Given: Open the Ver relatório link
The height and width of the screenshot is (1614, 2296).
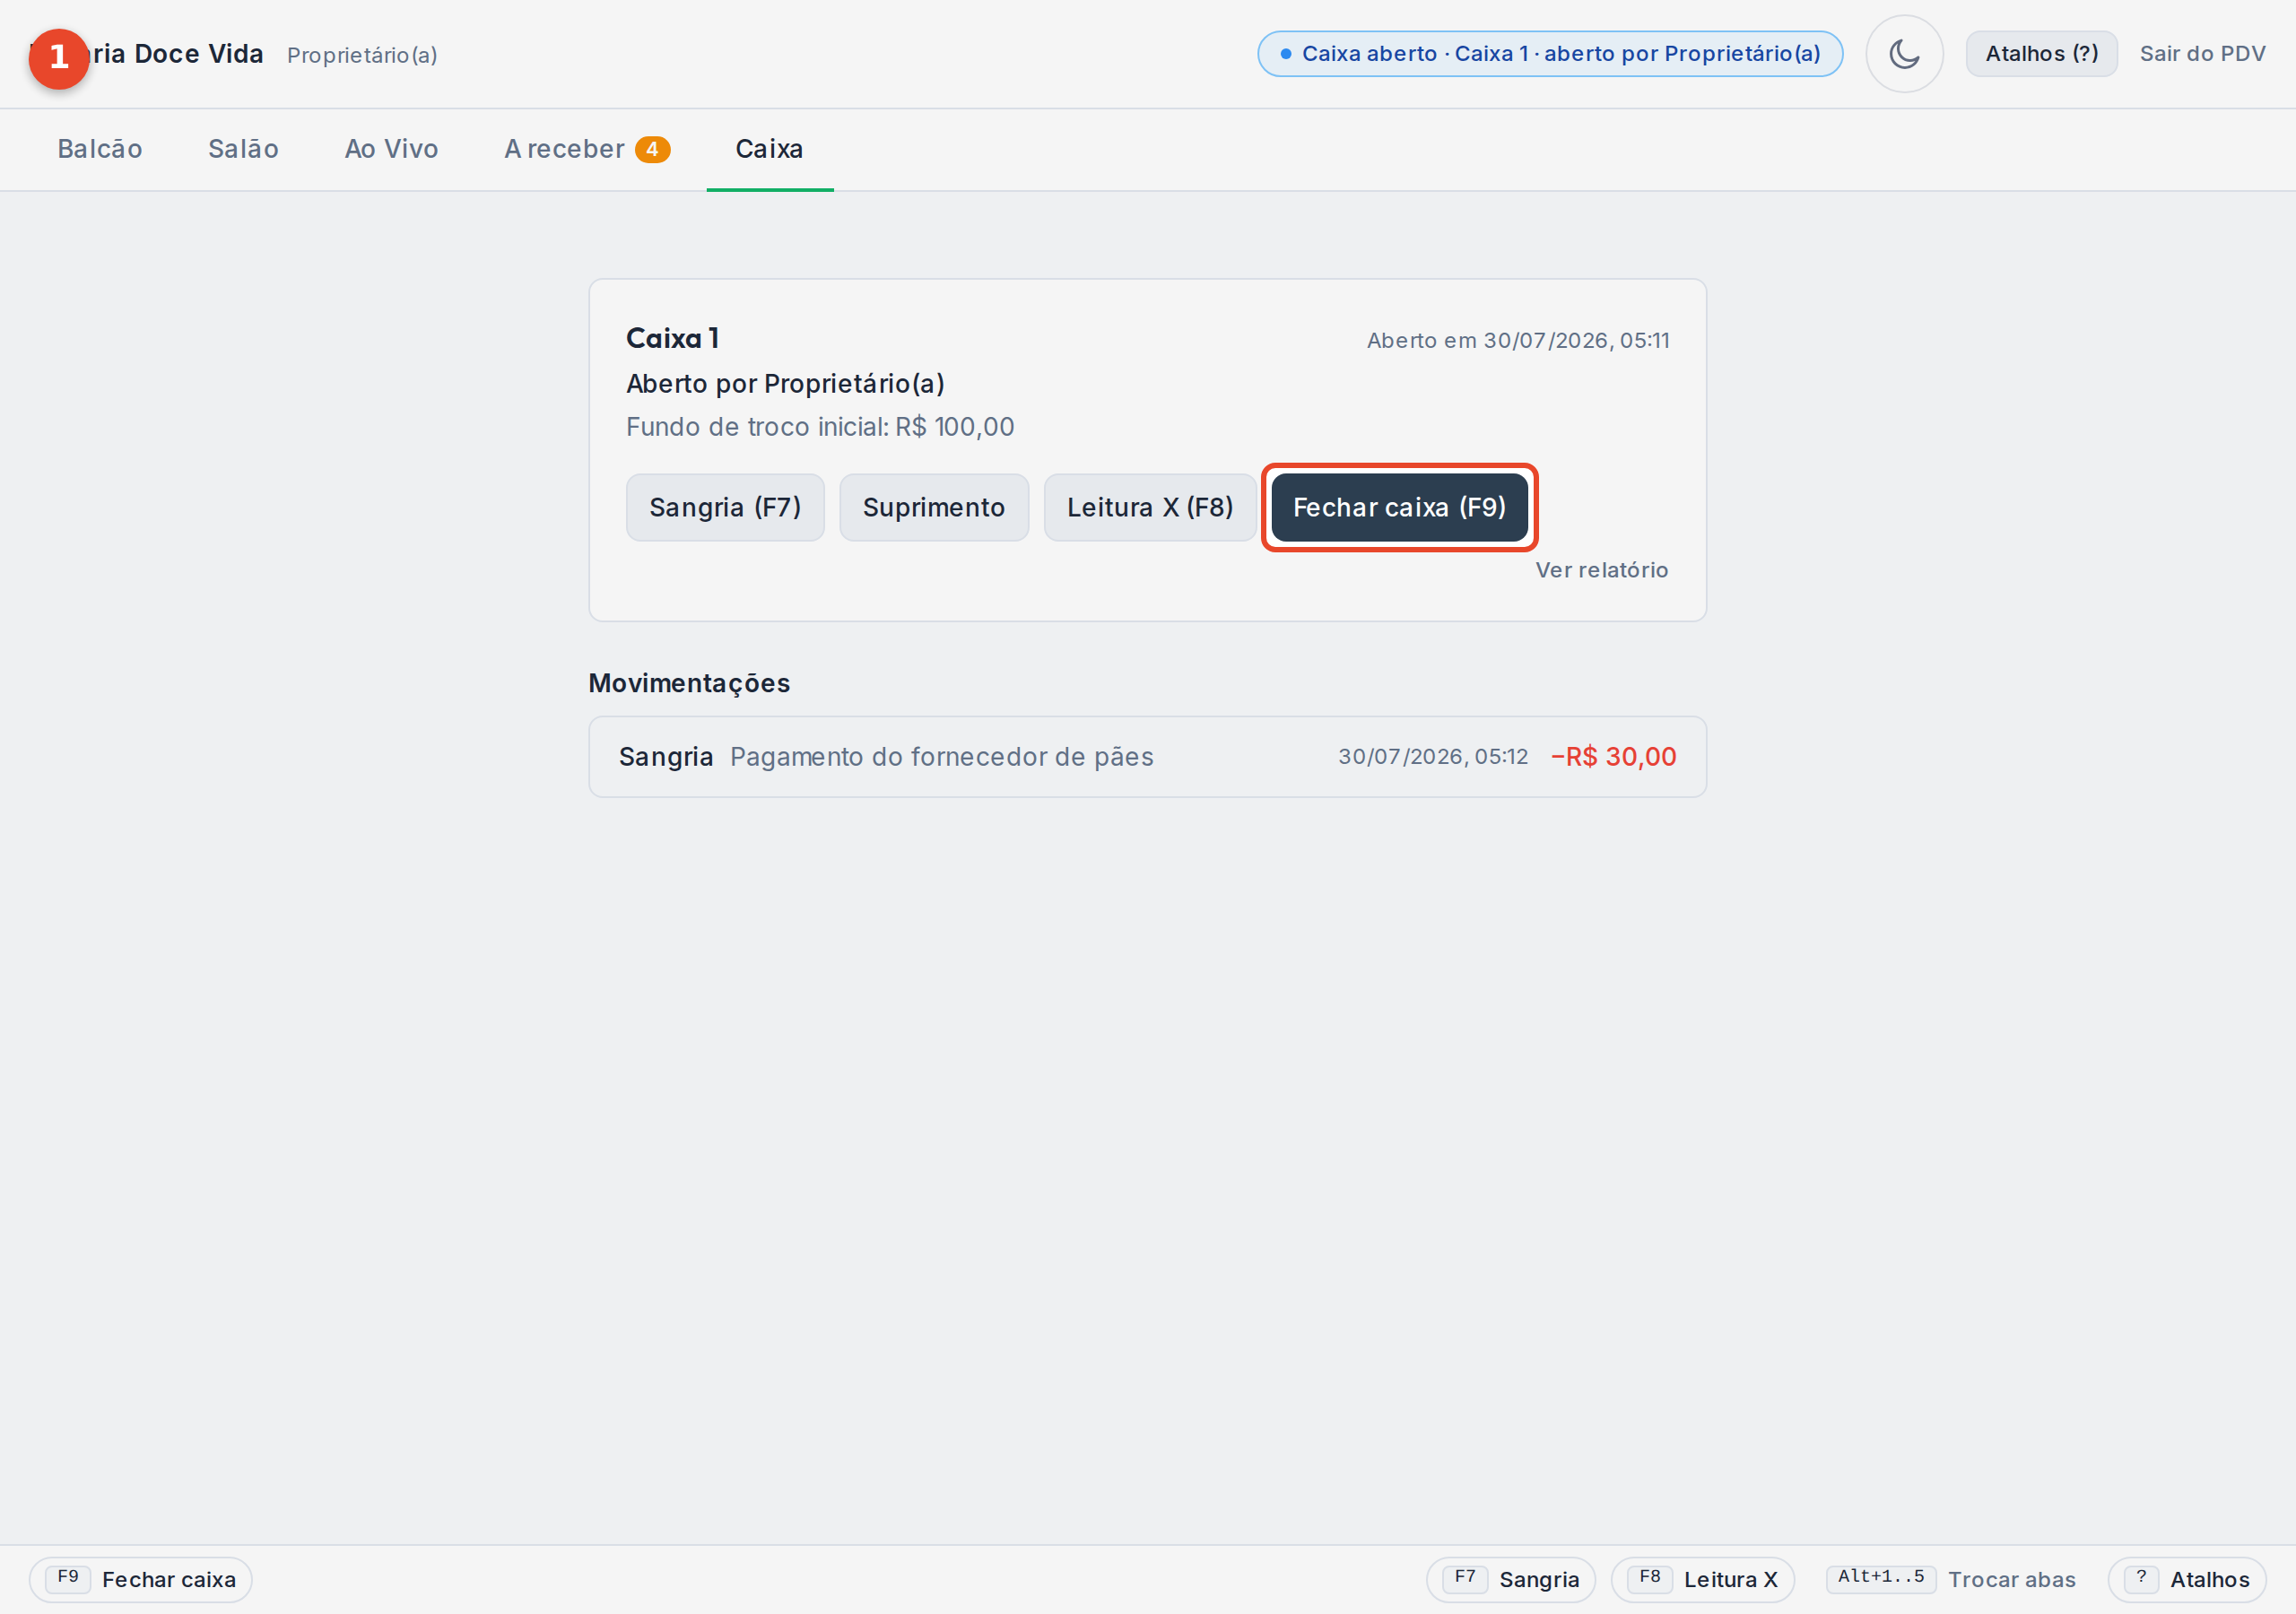Looking at the screenshot, I should (1601, 570).
